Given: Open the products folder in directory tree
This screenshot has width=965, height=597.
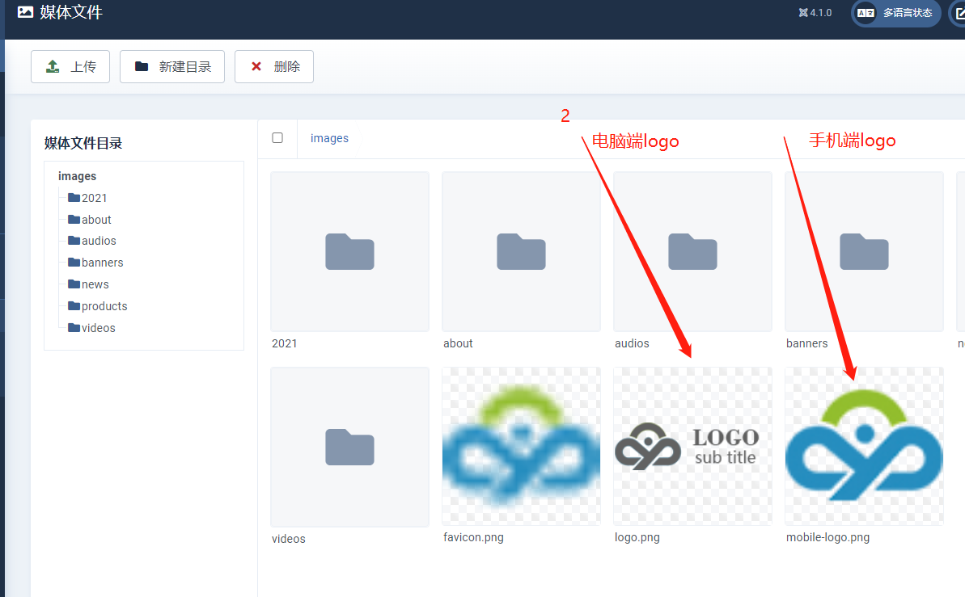Looking at the screenshot, I should pos(104,306).
